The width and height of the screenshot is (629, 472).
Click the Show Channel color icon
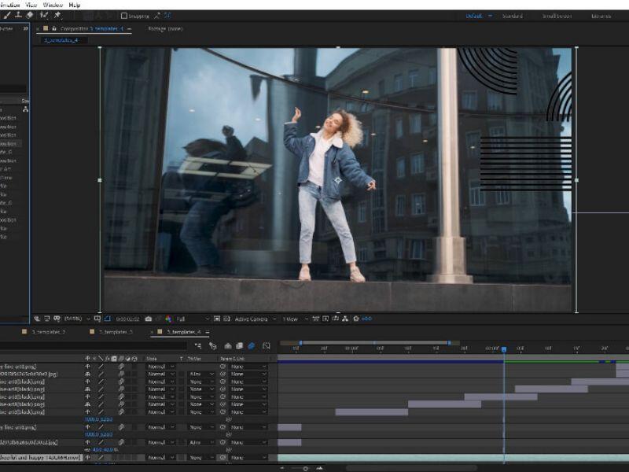coord(168,319)
